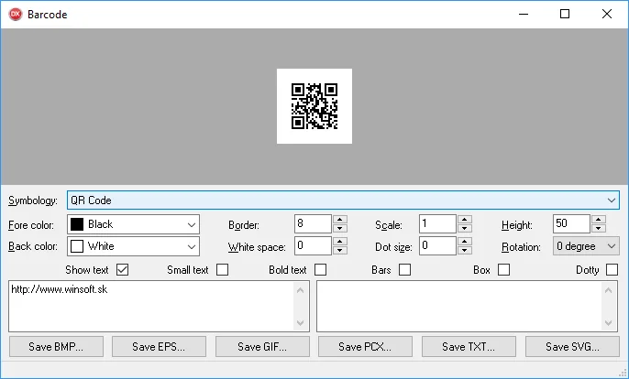This screenshot has width=629, height=379.
Task: Click the black Fore color swatch
Action: click(x=77, y=224)
